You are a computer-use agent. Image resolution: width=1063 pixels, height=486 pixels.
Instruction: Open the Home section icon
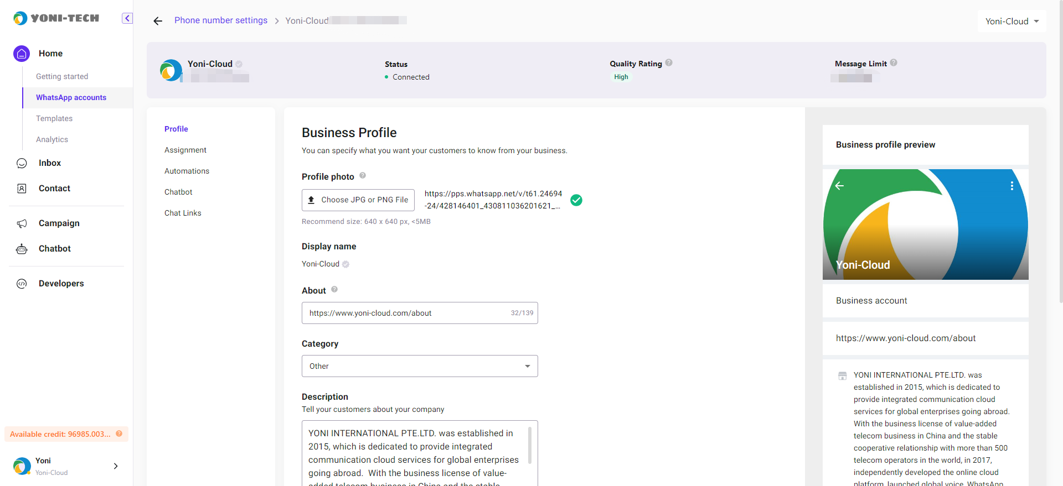click(22, 54)
